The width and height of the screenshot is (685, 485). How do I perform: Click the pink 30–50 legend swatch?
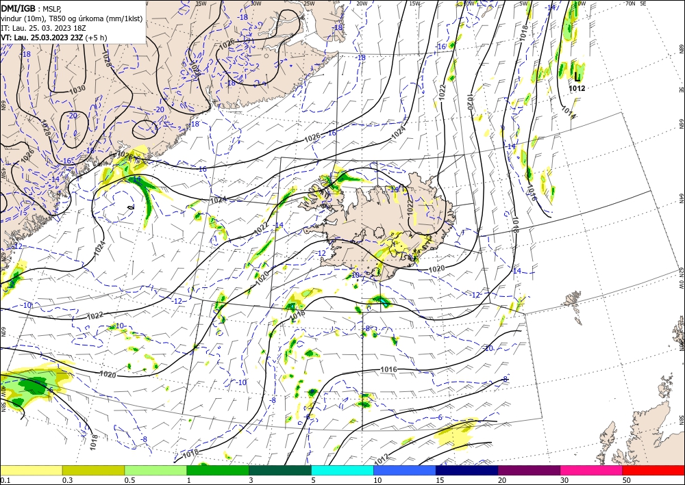(x=592, y=470)
